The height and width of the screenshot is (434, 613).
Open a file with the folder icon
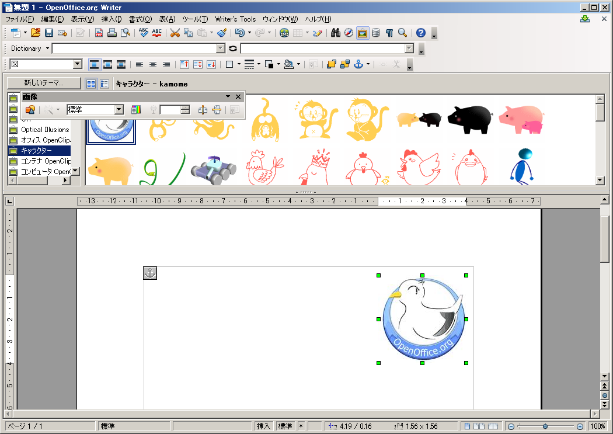tap(36, 33)
